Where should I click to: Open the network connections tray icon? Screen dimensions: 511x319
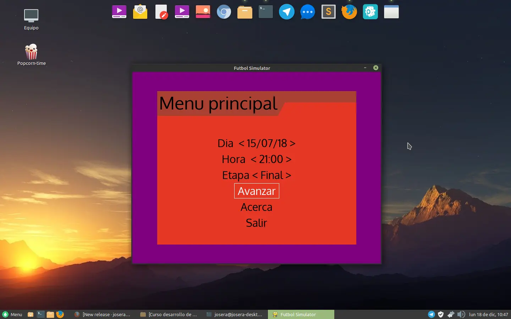tap(451, 314)
